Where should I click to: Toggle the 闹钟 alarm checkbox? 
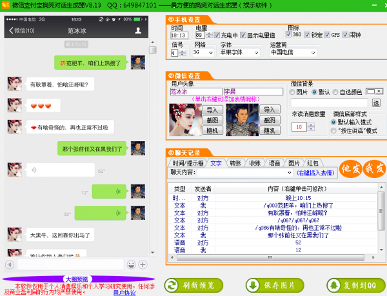[345, 35]
